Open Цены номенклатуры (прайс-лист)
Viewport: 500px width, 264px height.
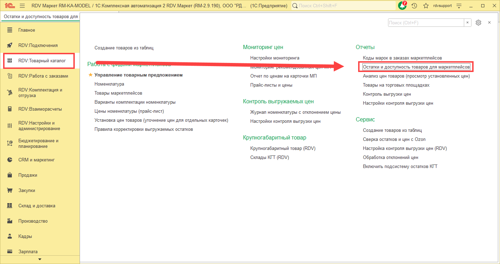tap(129, 111)
